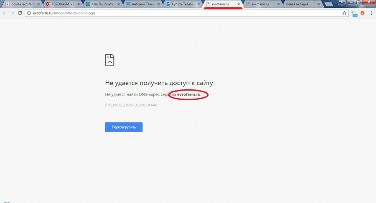This screenshot has width=376, height=203.
Task: Close the 'Антонио Таян' tab
Action: point(158,4)
